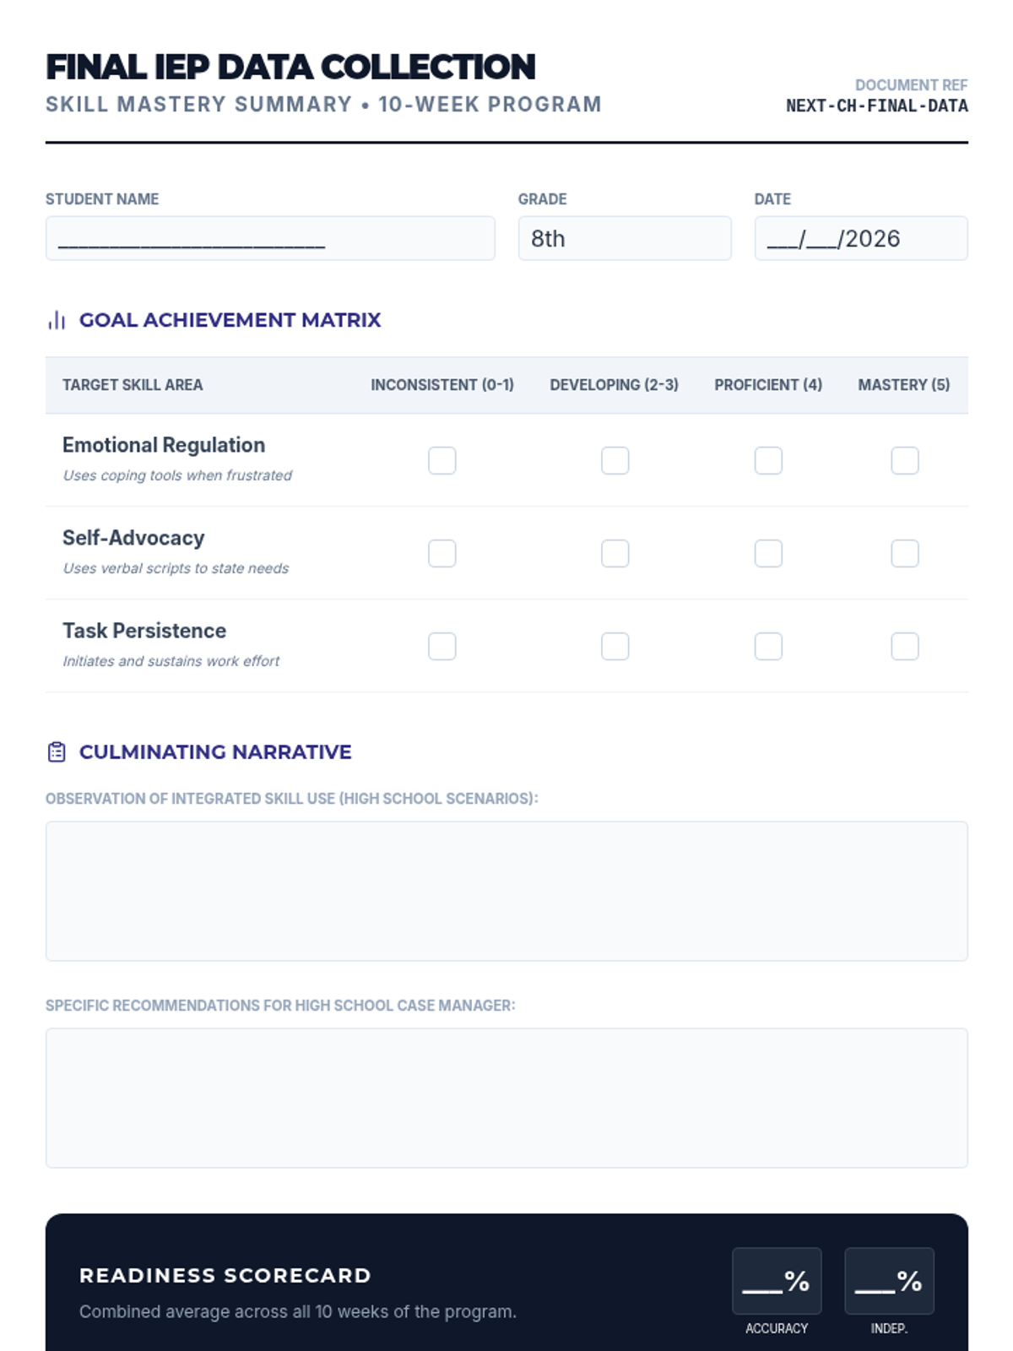1013x1351 pixels.
Task: Select Mastery for Self-Advocacy
Action: click(x=904, y=553)
